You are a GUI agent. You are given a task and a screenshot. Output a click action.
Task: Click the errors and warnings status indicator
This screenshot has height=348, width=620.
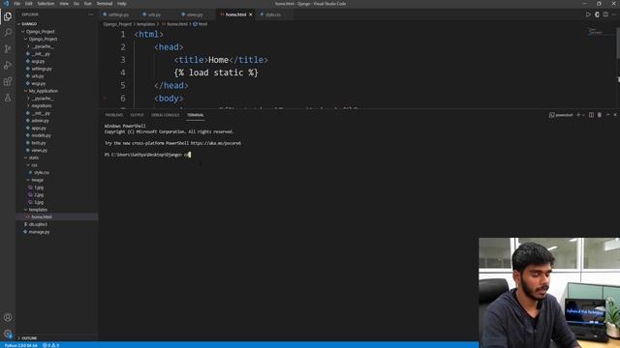click(x=50, y=345)
